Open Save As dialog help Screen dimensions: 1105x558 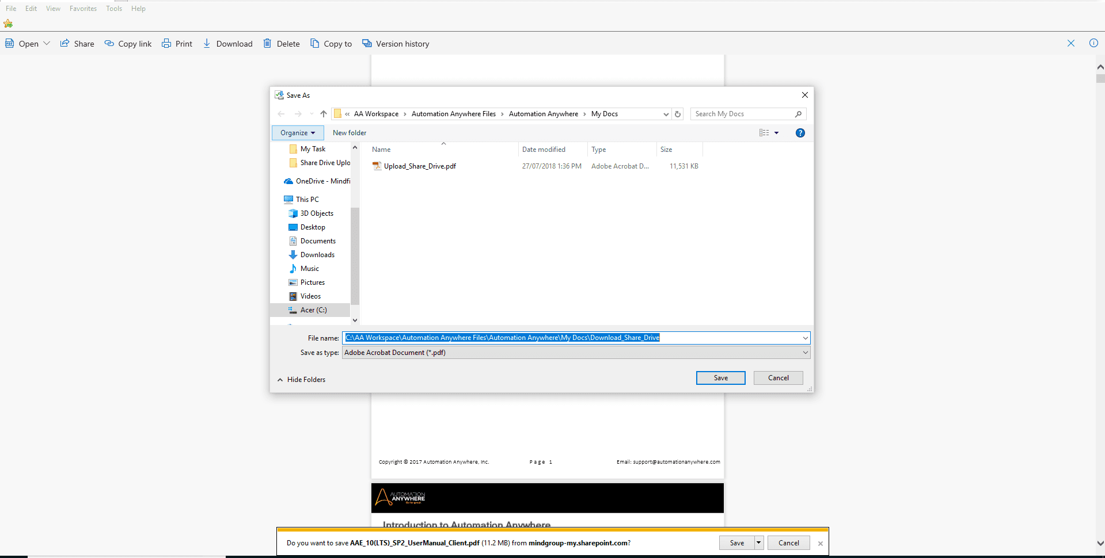800,133
